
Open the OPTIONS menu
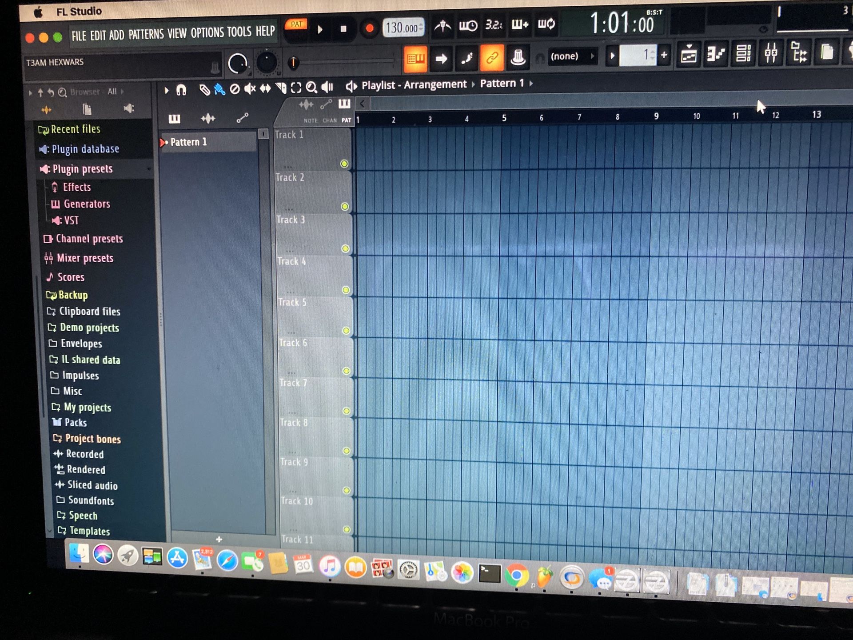(x=207, y=32)
